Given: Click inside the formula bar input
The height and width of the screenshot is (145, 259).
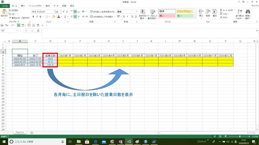Looking at the screenshot, I should pyautogui.click(x=148, y=33).
